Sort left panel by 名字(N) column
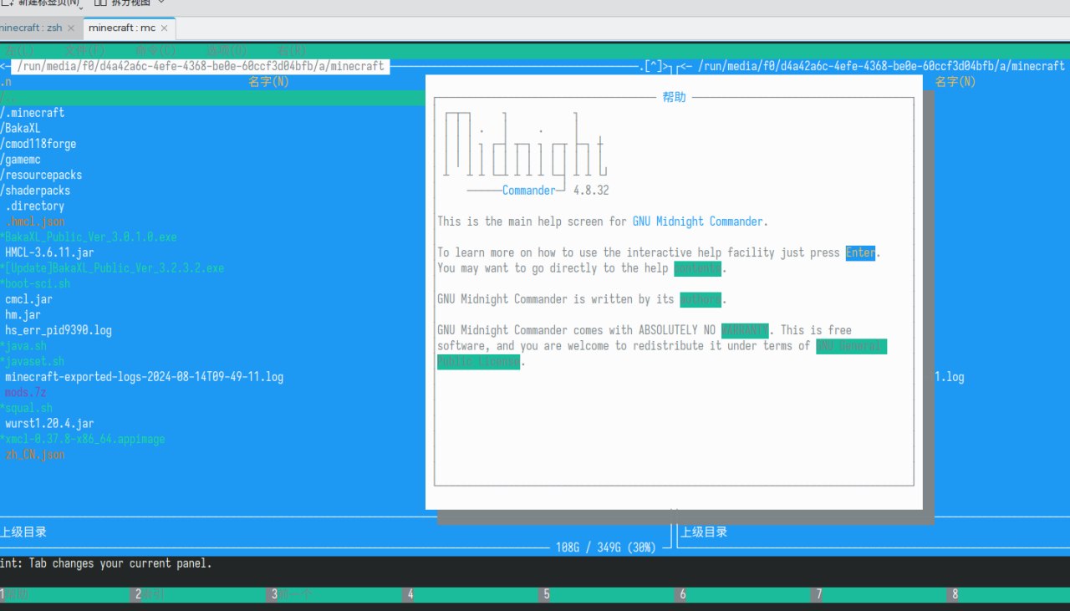Image resolution: width=1070 pixels, height=611 pixels. click(268, 82)
